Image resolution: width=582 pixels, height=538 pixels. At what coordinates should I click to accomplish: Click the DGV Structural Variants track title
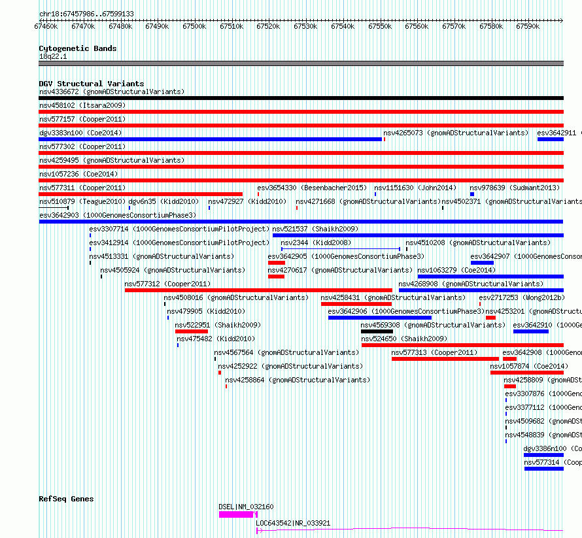pos(92,84)
